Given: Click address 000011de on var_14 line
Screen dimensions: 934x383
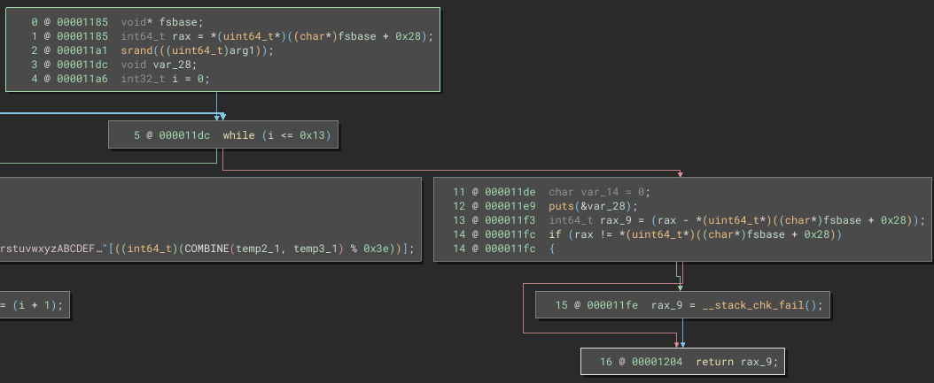Looking at the screenshot, I should 510,192.
